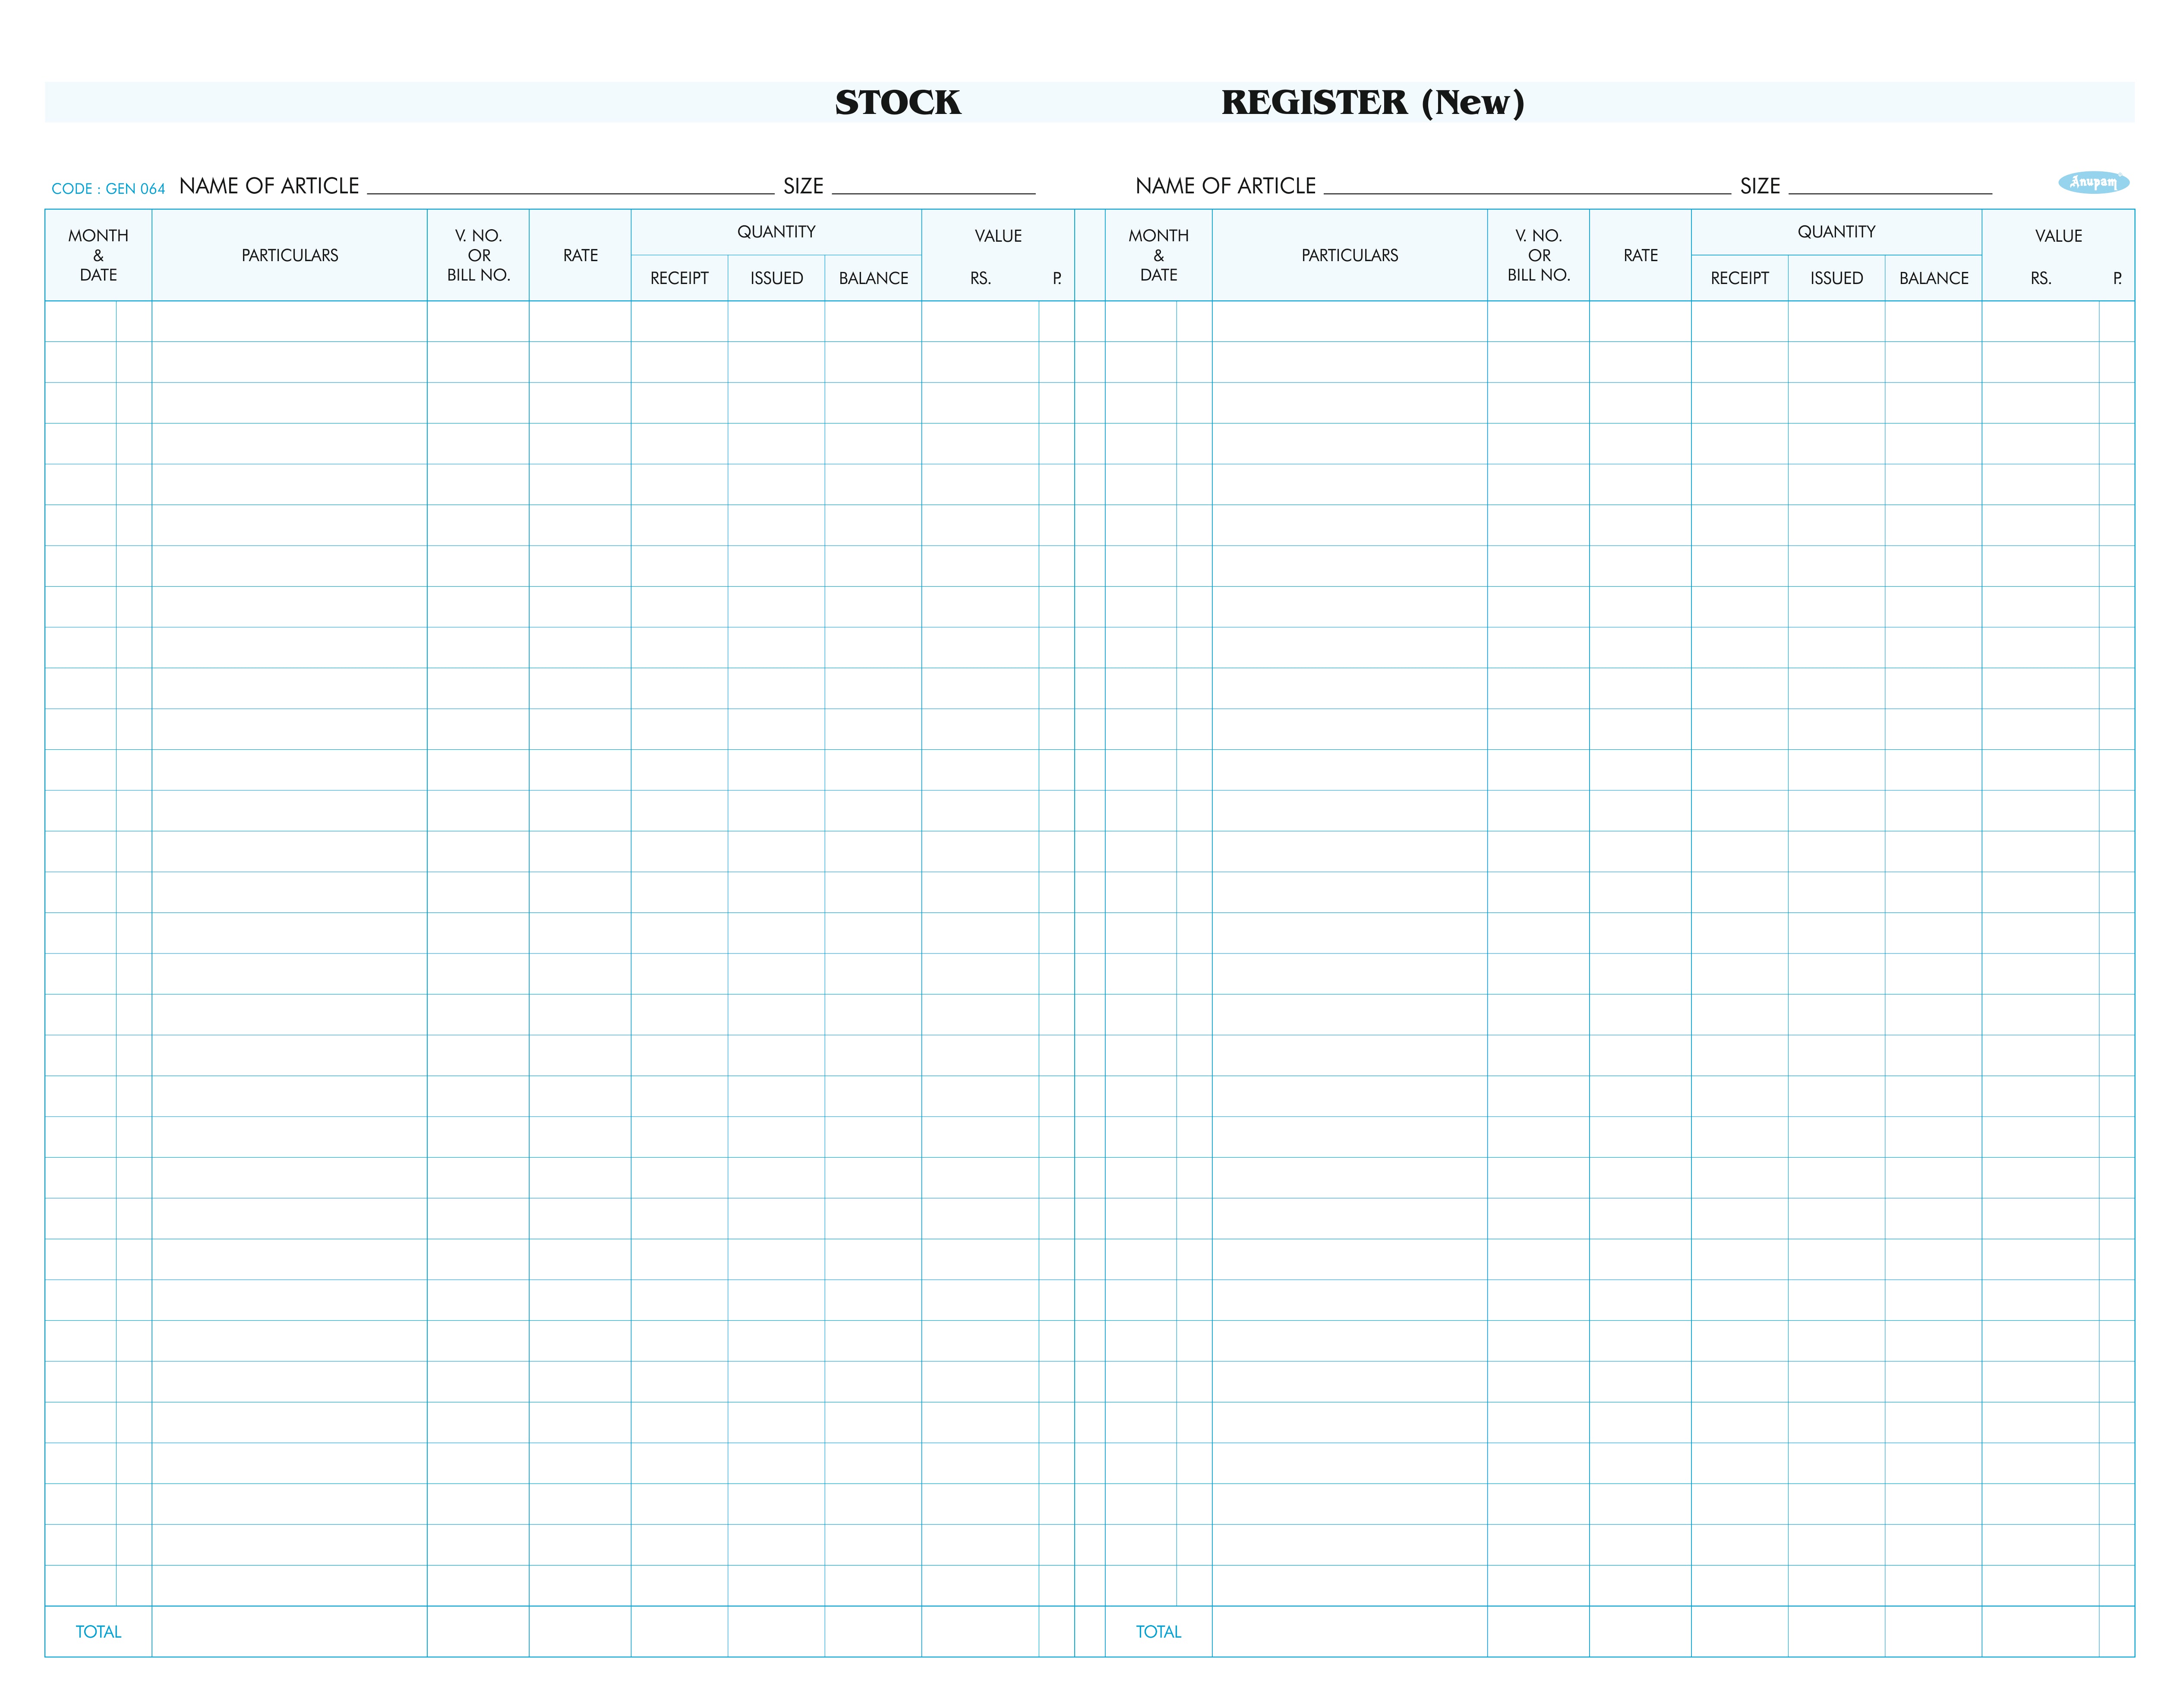Click the right PARTICULARS column header
Image resolution: width=2180 pixels, height=1708 pixels.
(x=1349, y=255)
